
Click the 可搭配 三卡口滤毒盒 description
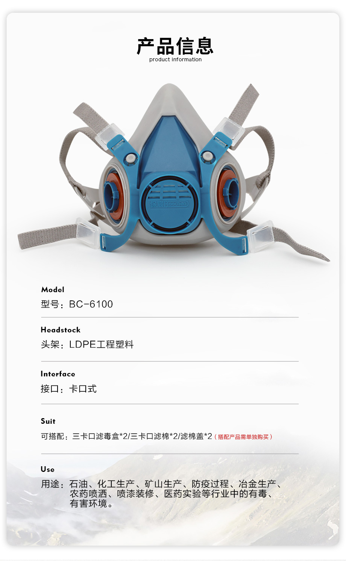pyautogui.click(x=126, y=436)
